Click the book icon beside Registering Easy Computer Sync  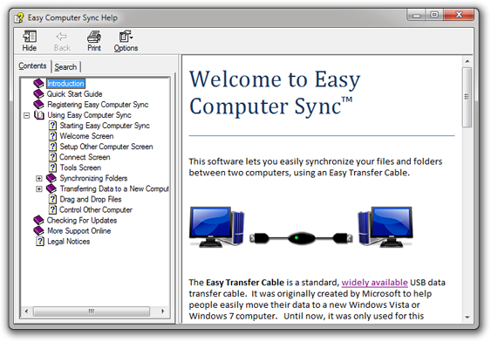click(x=39, y=105)
